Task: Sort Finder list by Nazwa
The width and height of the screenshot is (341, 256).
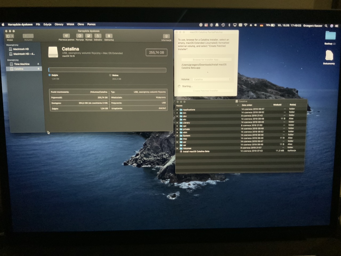Action: point(180,106)
